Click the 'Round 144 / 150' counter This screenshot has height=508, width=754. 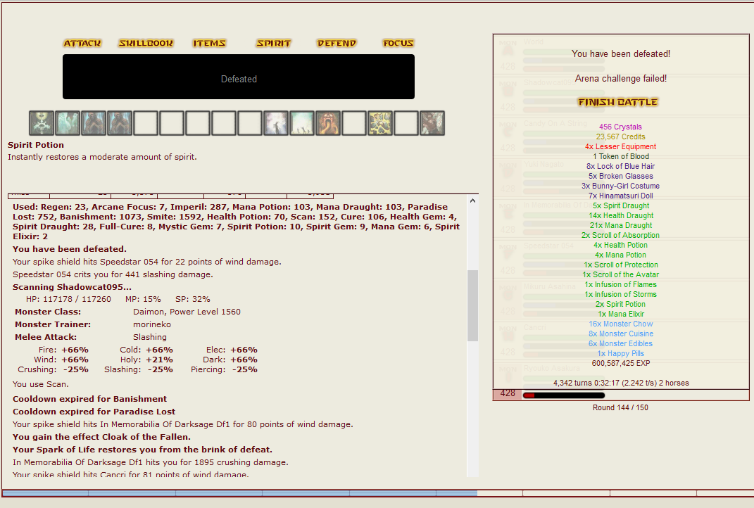pyautogui.click(x=620, y=407)
